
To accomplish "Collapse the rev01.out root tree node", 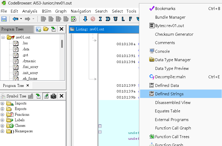I will [3, 38].
